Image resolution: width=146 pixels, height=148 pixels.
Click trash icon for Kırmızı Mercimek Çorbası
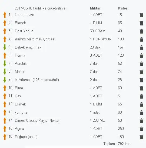[x=141, y=40]
